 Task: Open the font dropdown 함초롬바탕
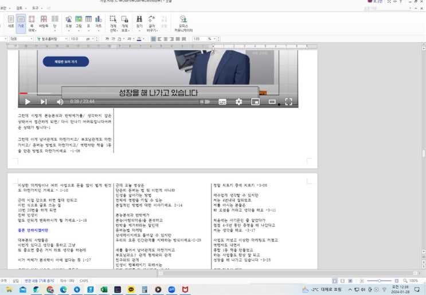click(52, 39)
